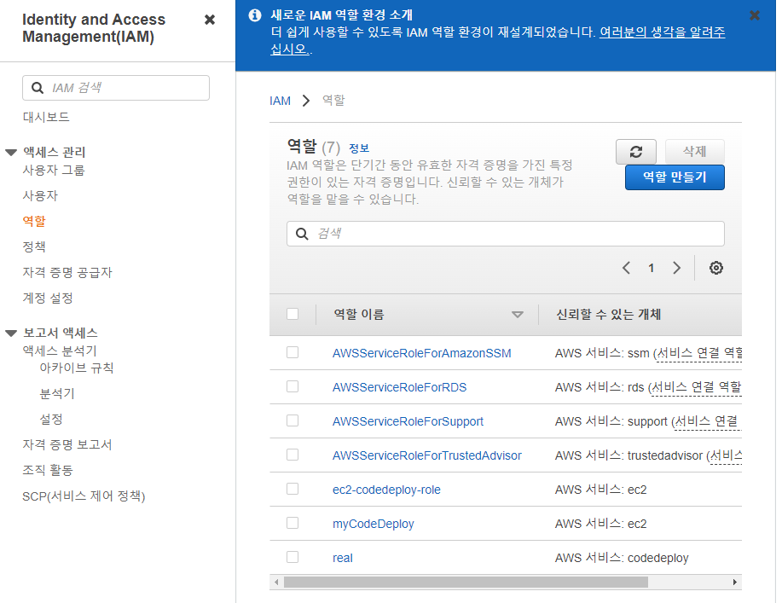The width and height of the screenshot is (782, 603).
Task: Click 'AWS 서비스: ec2' in myCodeDeploy row
Action: pos(600,524)
